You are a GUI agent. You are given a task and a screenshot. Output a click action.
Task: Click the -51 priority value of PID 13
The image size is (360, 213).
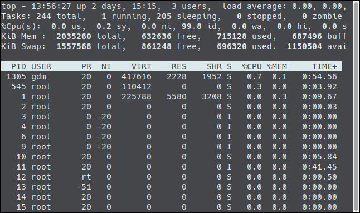[x=84, y=187]
